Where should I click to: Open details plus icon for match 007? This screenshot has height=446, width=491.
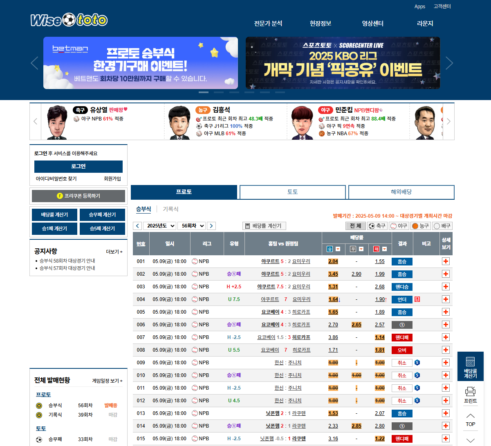(x=446, y=337)
